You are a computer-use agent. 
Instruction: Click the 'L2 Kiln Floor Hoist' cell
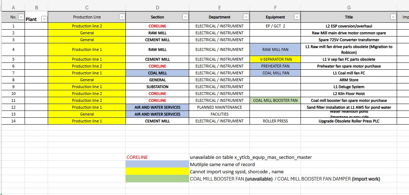(349, 94)
